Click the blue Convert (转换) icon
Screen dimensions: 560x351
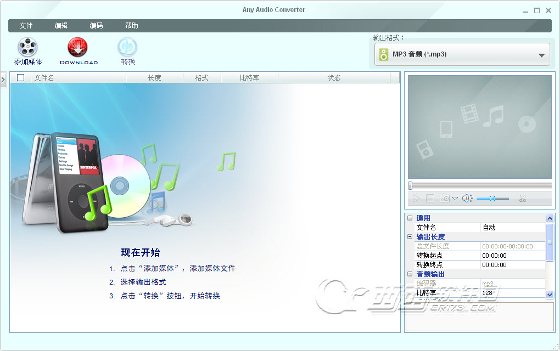coord(127,47)
